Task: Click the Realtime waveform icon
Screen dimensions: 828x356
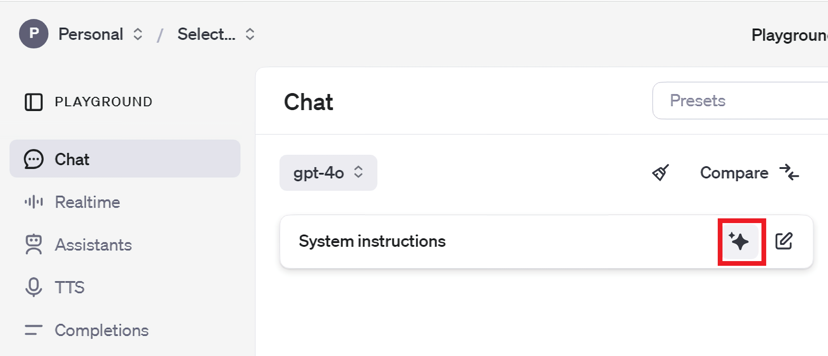Action: 33,202
